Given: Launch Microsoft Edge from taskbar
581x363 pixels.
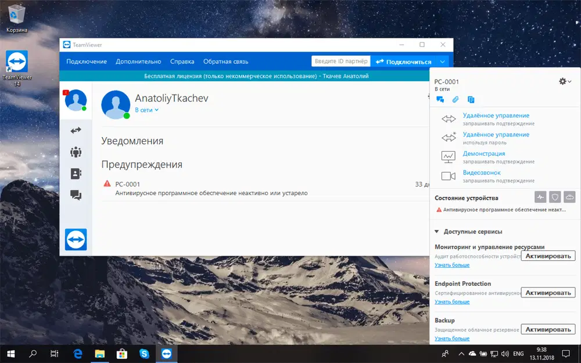Looking at the screenshot, I should click(77, 354).
